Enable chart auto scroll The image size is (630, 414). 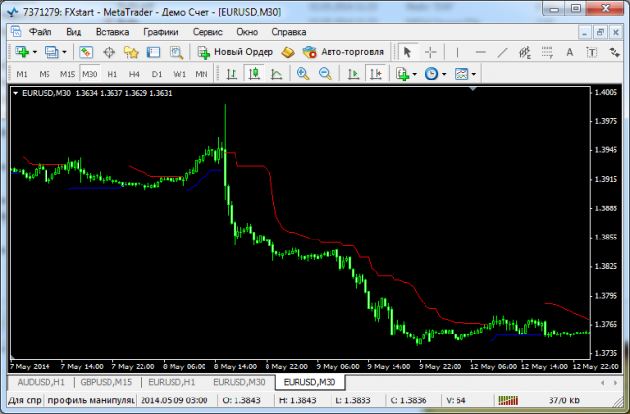[353, 74]
